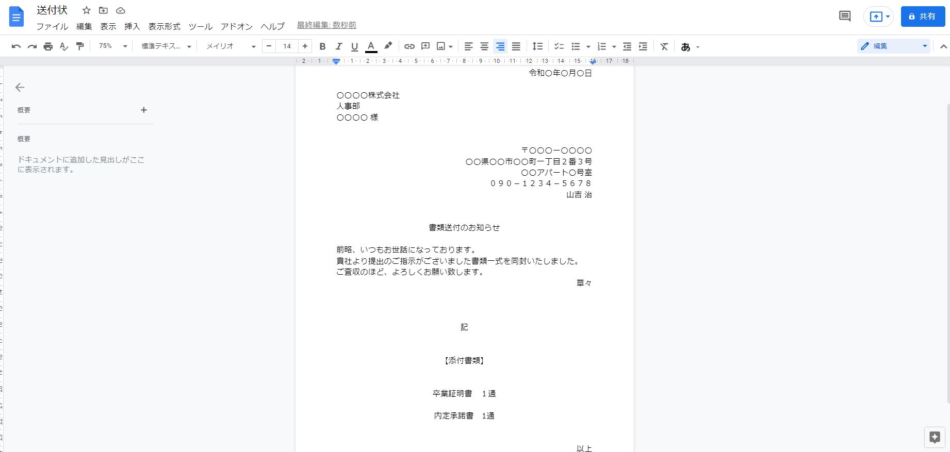Screen dimensions: 950x452
Task: Open the 表示形式 menu
Action: coord(164,26)
